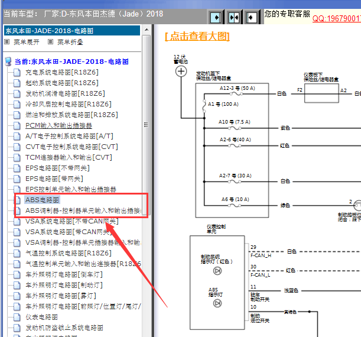This screenshot has height=337, width=361.
Task: Select 燃油和排放系统电路图[R18Z6]
Action: tap(71, 115)
